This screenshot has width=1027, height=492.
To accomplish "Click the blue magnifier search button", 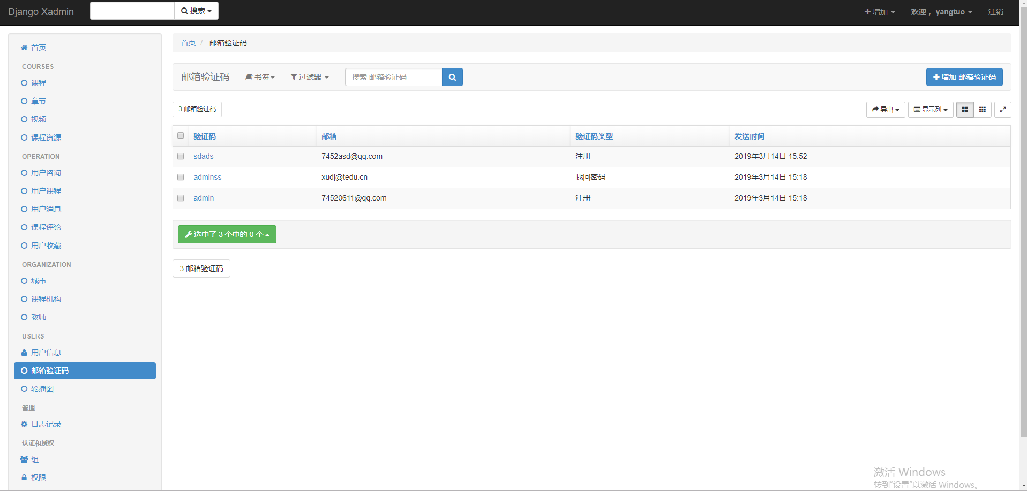I will point(452,77).
